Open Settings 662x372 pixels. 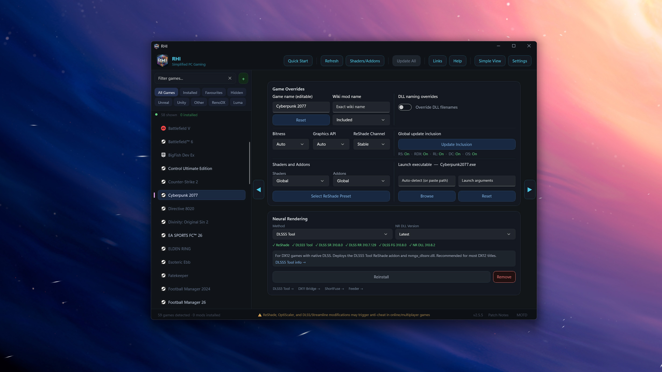click(519, 61)
